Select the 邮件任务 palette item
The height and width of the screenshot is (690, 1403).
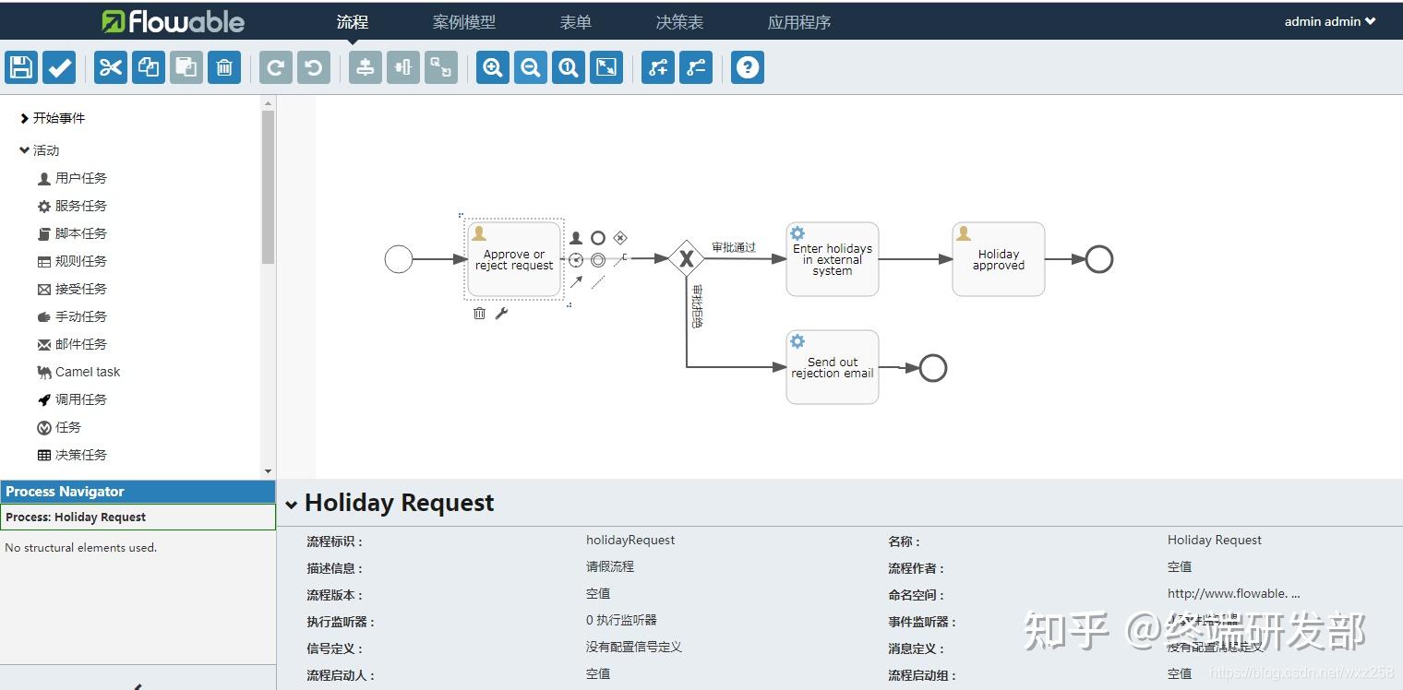(81, 343)
